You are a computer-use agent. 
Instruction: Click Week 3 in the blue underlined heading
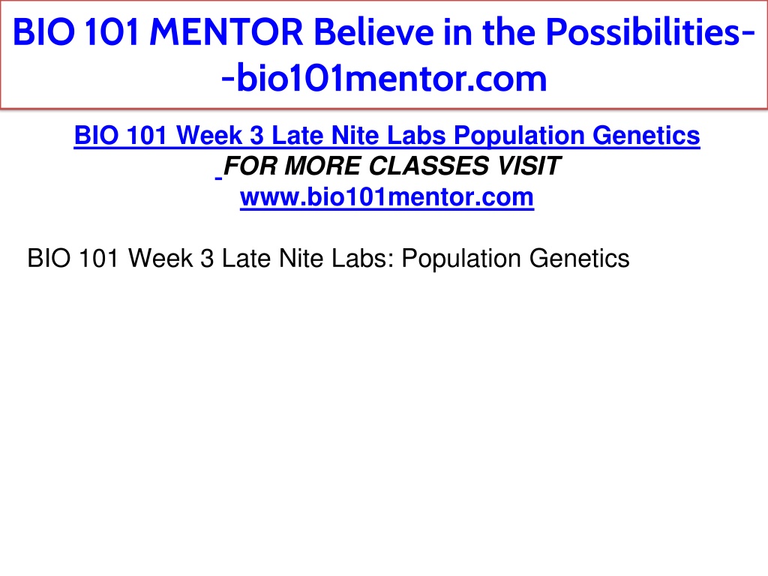pyautogui.click(x=220, y=136)
